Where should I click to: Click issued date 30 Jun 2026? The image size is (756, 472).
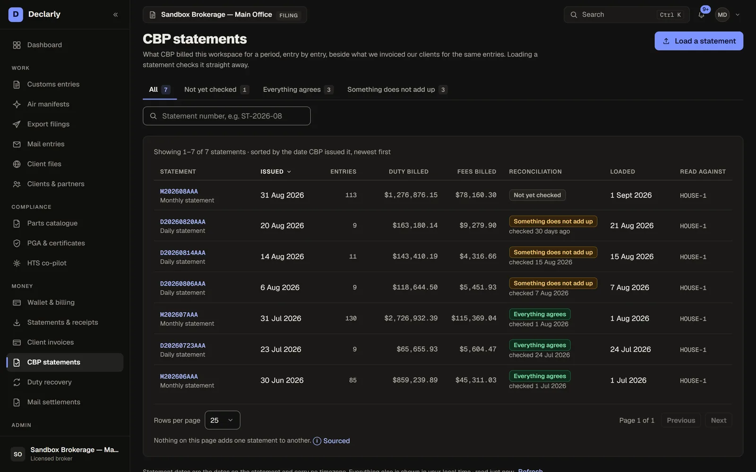pyautogui.click(x=282, y=380)
